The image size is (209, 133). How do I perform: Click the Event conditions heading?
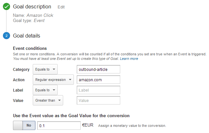(x=30, y=48)
